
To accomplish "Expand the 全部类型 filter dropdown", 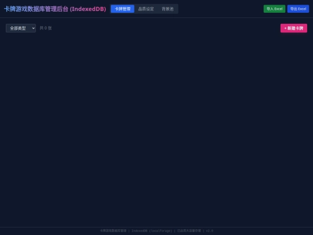I will 21,28.
